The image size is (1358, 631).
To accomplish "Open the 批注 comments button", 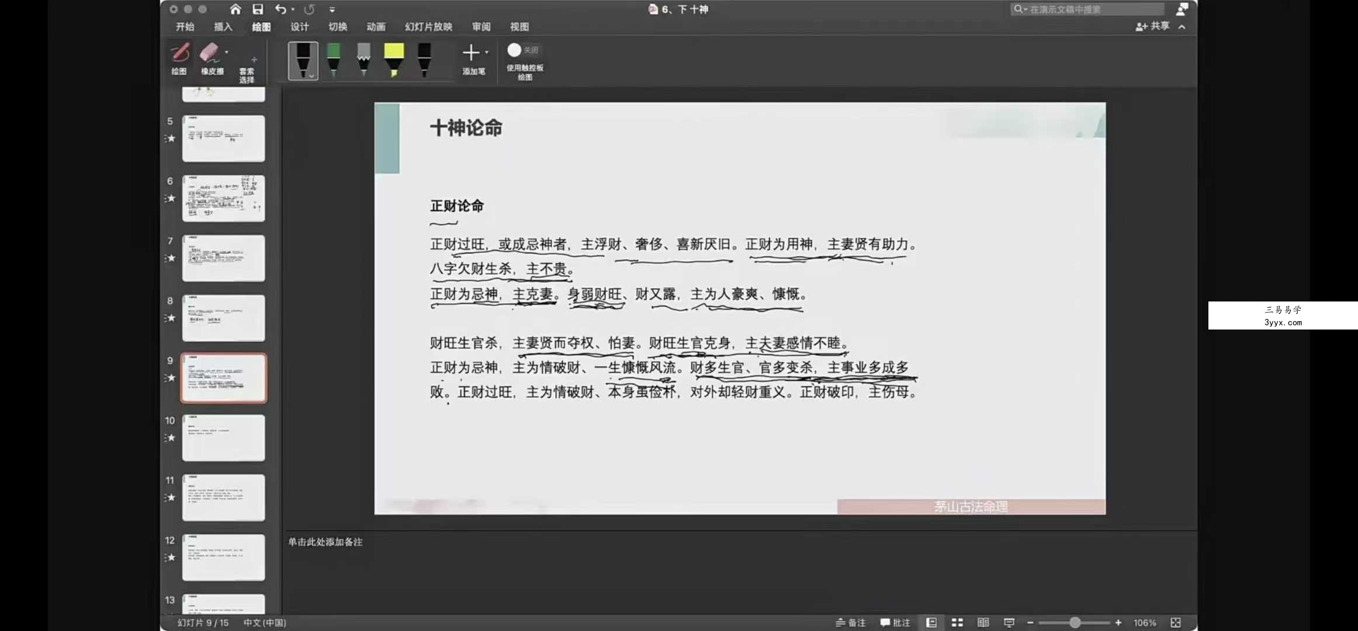I will click(x=895, y=623).
